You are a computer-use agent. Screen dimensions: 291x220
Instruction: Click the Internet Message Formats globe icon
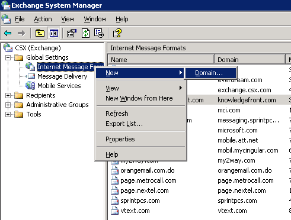(x=30, y=67)
